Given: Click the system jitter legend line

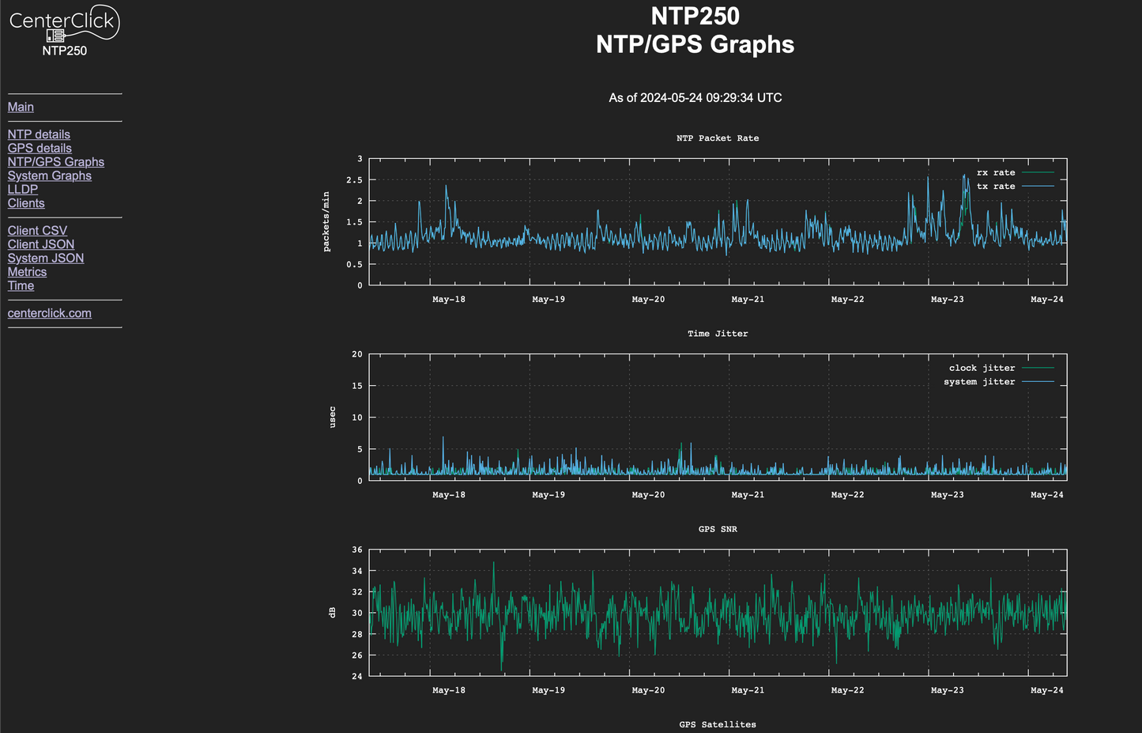Looking at the screenshot, I should [x=1038, y=382].
